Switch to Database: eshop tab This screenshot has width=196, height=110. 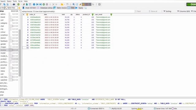point(45,8)
